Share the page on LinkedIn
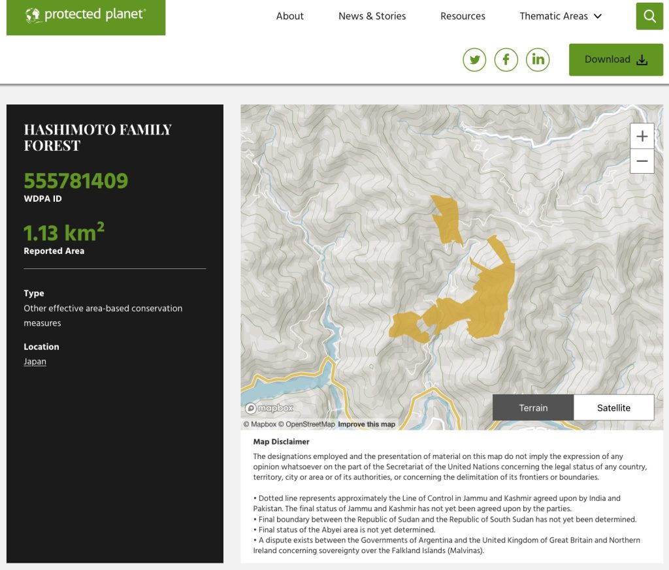The height and width of the screenshot is (570, 669). [538, 59]
